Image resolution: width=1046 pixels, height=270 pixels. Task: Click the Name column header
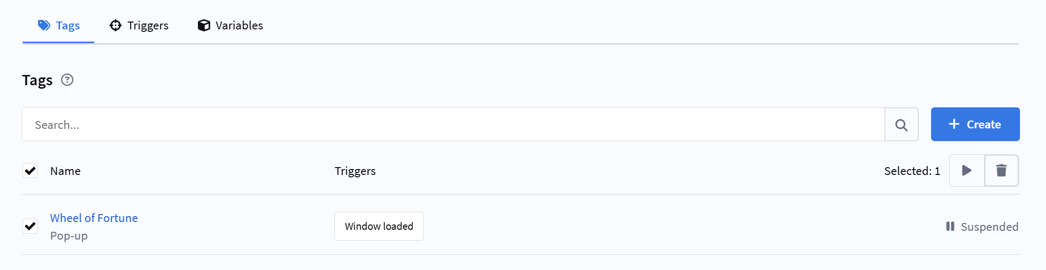click(65, 171)
